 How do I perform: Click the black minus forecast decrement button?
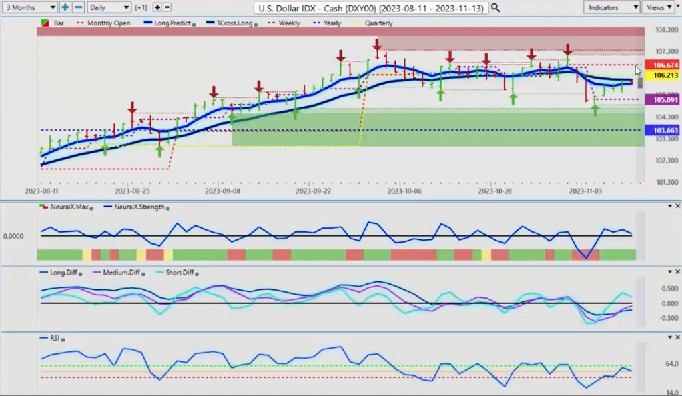167,7
